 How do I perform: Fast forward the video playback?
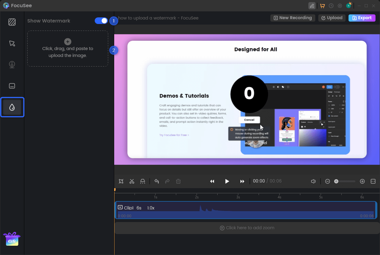[242, 181]
